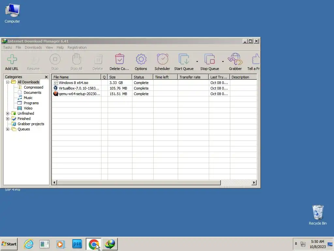Select the Grabber projects item
The height and width of the screenshot is (251, 334).
coord(31,124)
